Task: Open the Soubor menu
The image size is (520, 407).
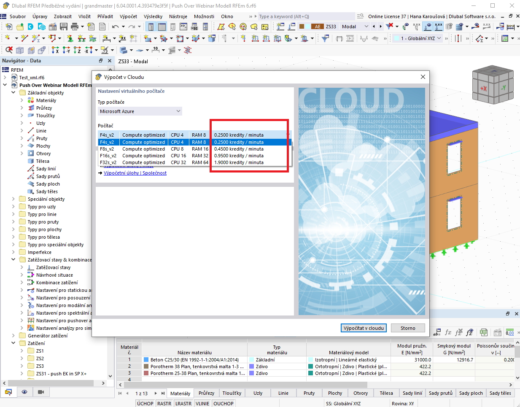Action: 18,16
